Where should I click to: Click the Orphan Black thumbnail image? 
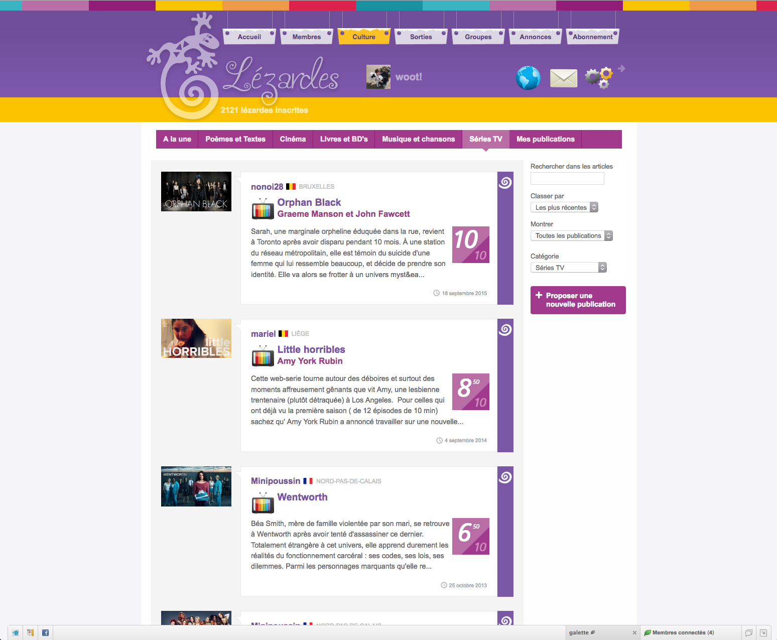coord(196,191)
